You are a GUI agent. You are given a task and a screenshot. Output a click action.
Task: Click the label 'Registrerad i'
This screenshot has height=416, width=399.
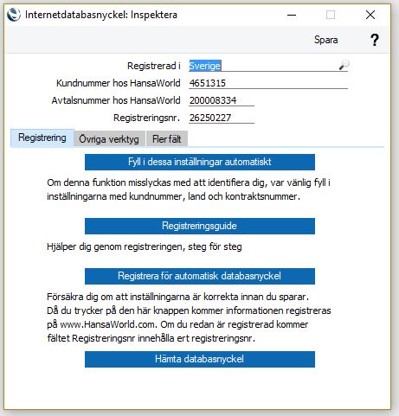coord(154,66)
